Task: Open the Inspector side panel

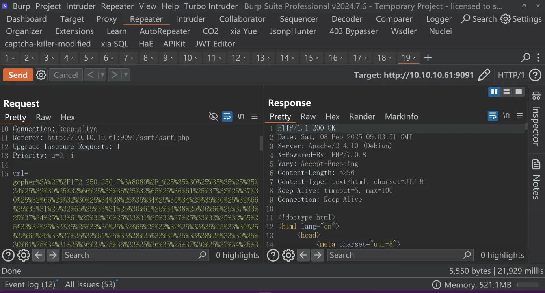Action: click(x=536, y=118)
